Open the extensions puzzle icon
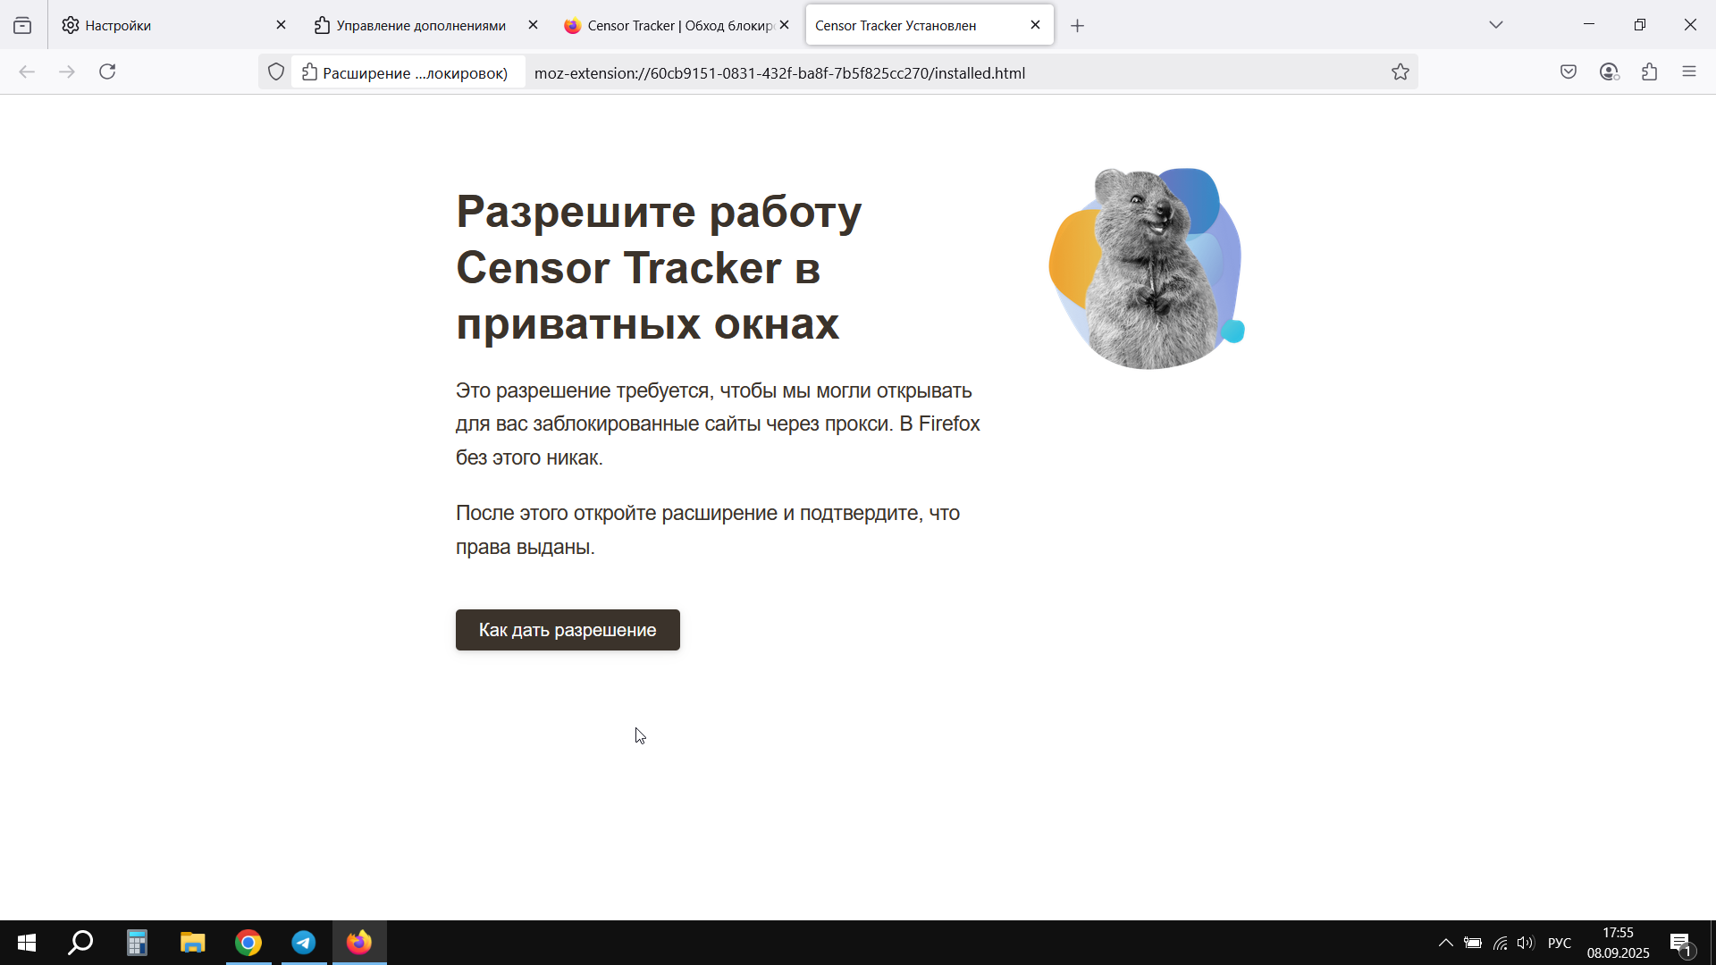This screenshot has width=1716, height=965. click(x=1650, y=71)
